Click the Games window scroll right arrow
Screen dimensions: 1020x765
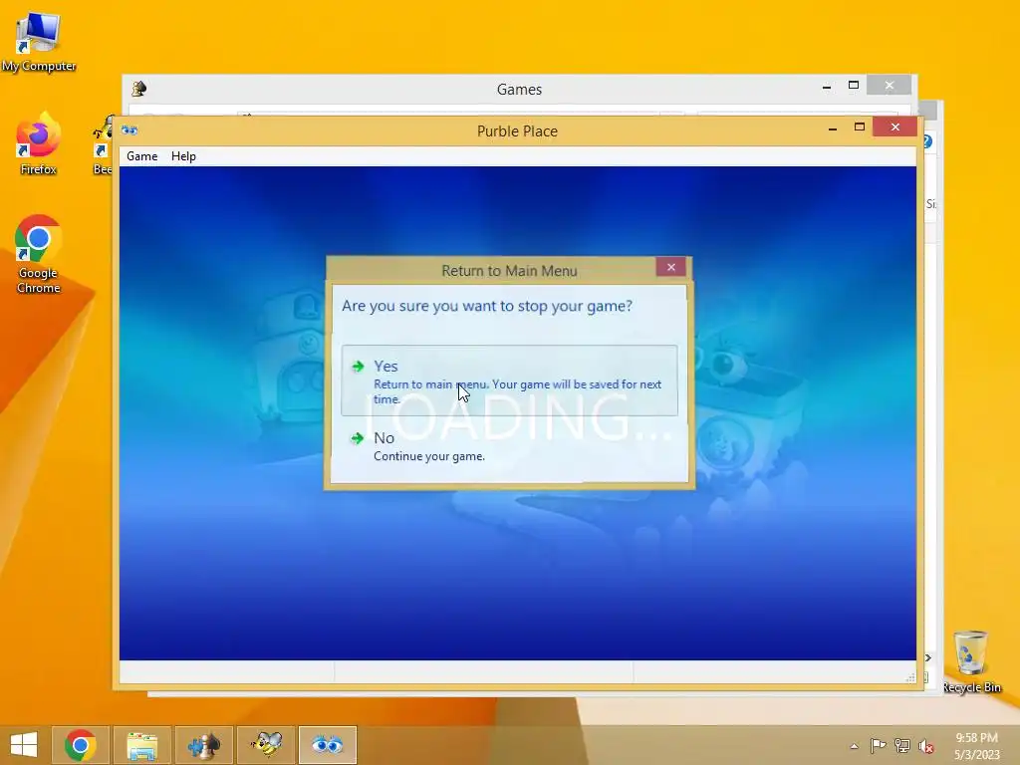point(928,657)
